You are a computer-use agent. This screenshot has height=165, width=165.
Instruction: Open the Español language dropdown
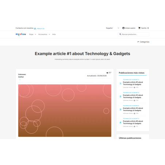pos(112,28)
